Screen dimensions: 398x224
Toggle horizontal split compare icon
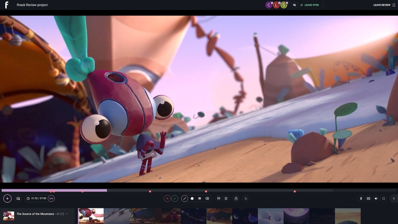click(219, 198)
